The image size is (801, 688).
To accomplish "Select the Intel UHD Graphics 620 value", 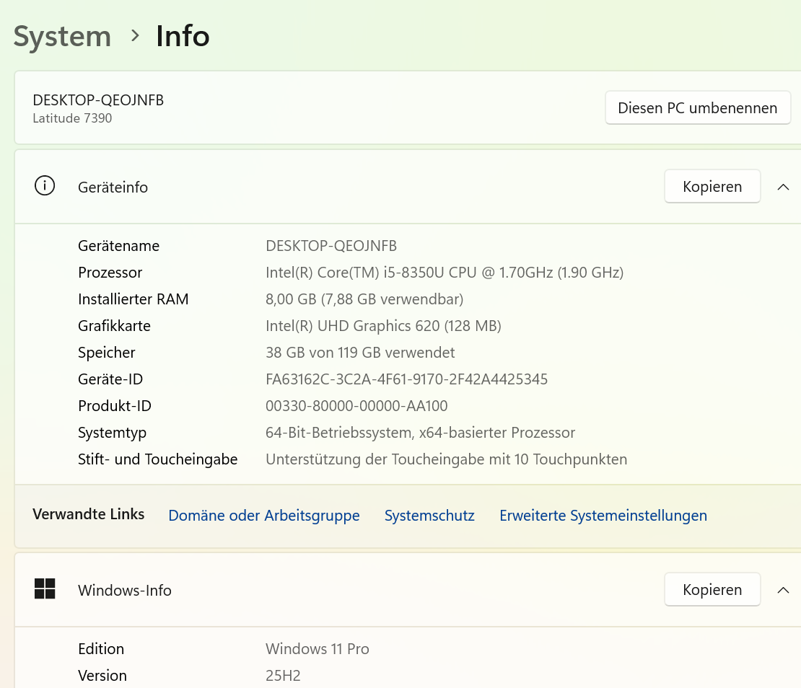I will tap(383, 326).
